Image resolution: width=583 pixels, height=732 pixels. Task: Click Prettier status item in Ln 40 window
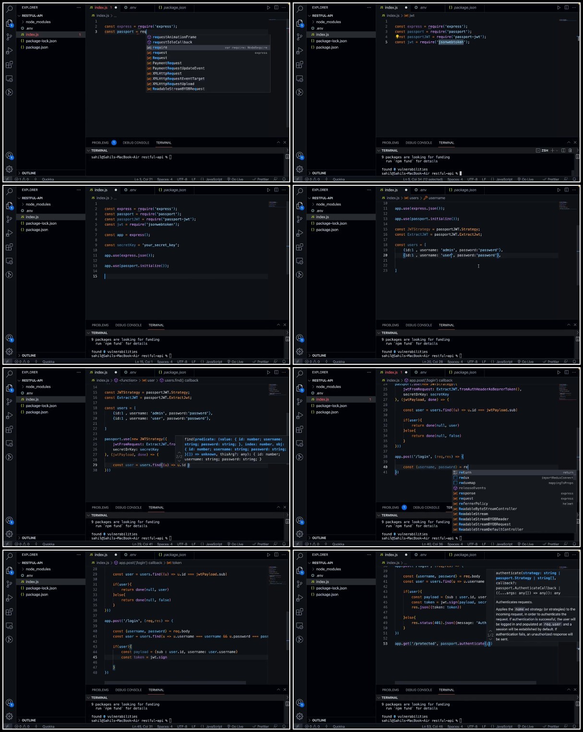click(x=551, y=544)
